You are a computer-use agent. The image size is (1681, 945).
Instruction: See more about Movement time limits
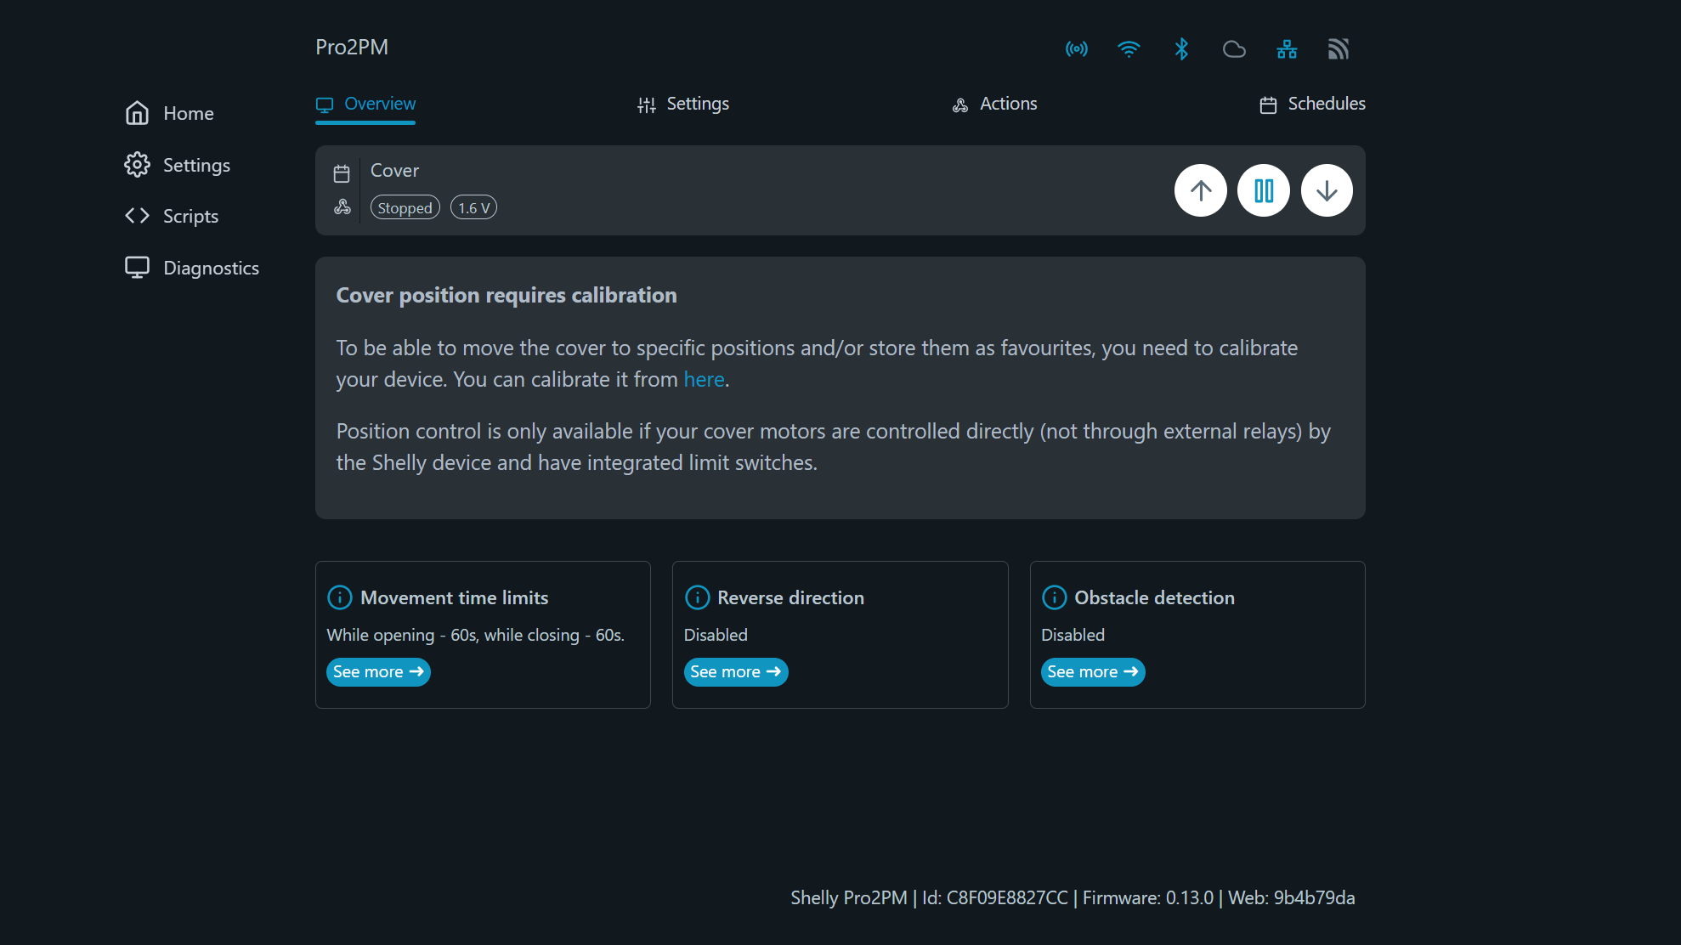378,671
